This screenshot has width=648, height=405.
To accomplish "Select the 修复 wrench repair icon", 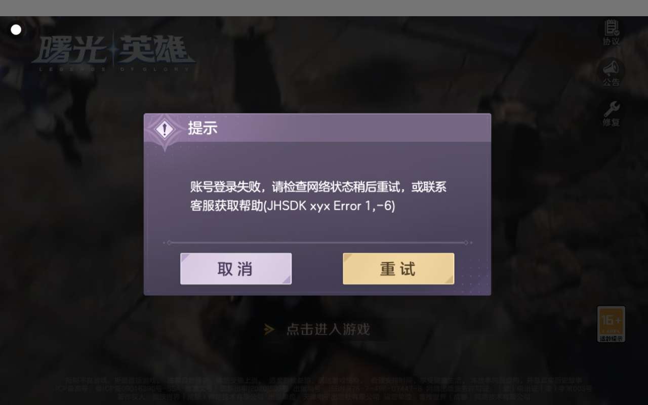I will 611,109.
